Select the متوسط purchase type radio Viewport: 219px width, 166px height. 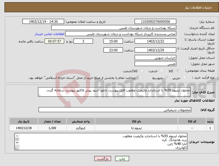(167, 77)
